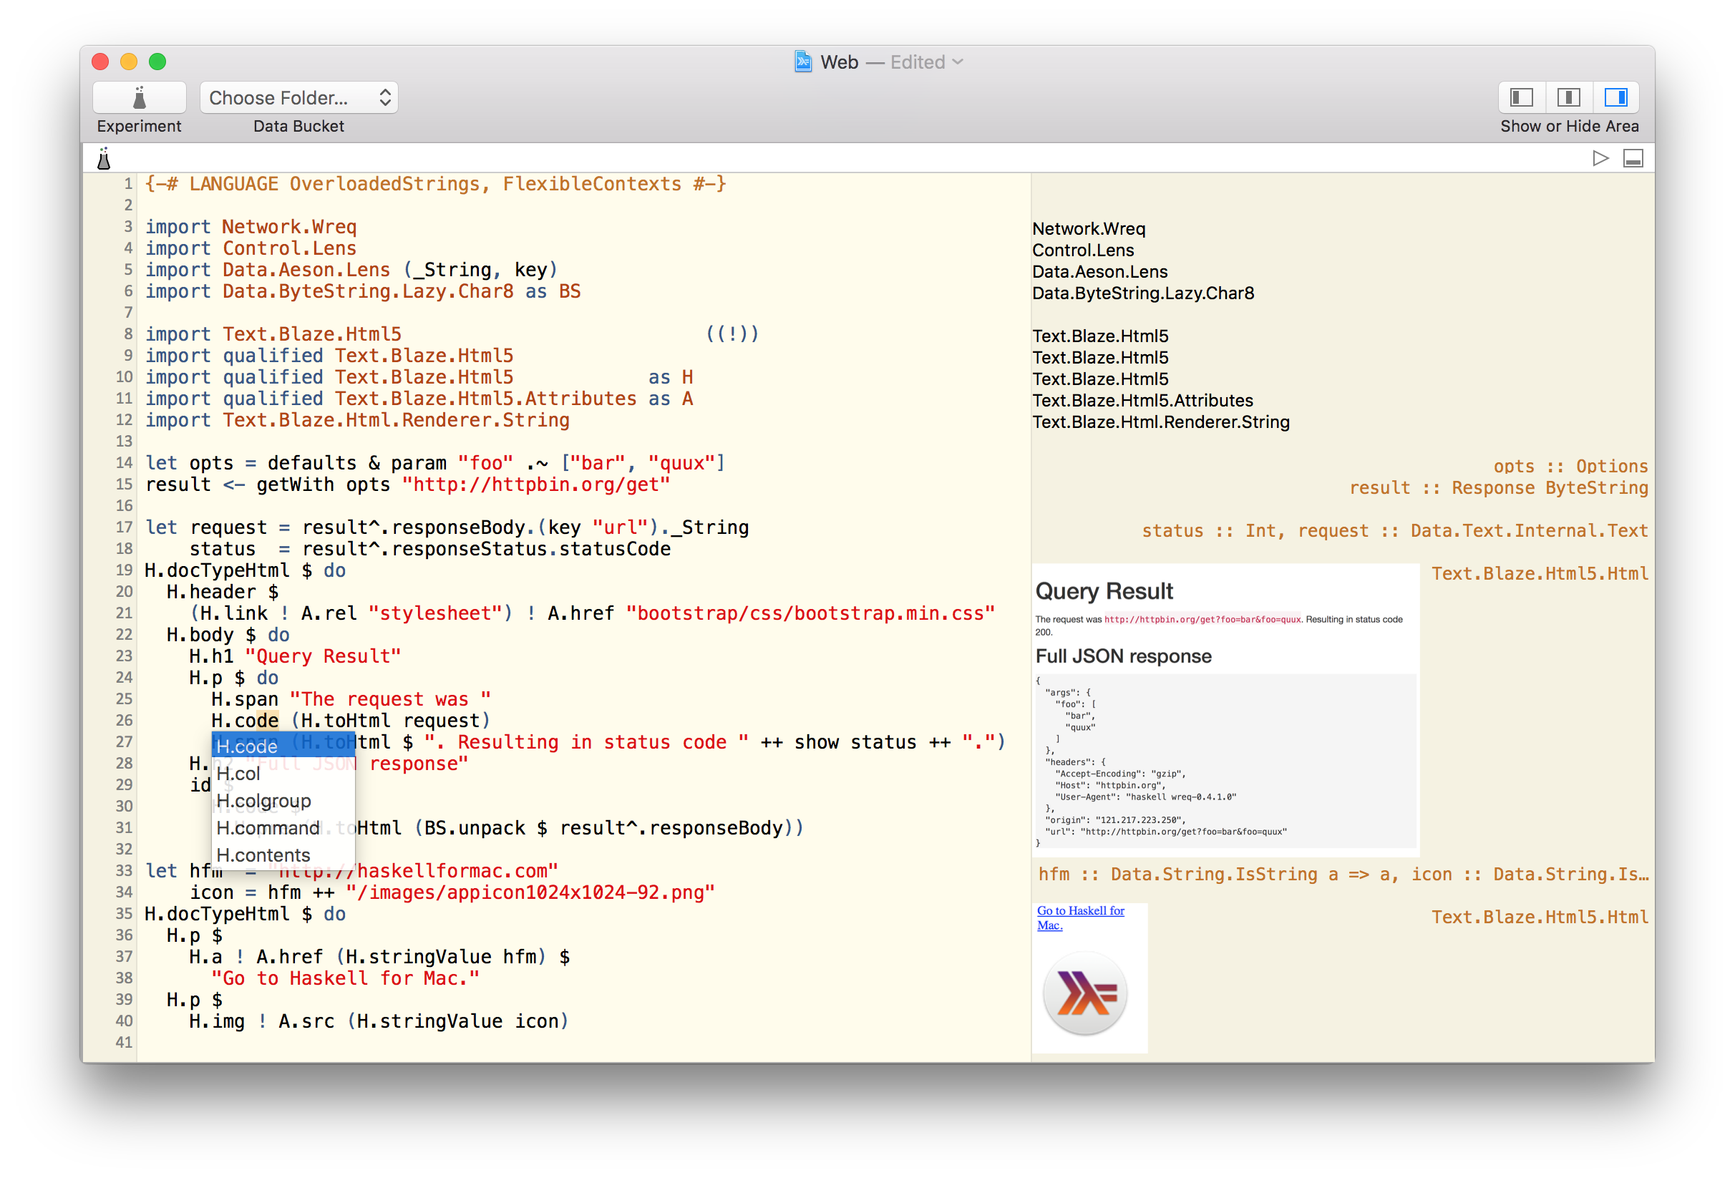Click 'H.toHtml request' in the code
This screenshot has height=1178, width=1735.
(389, 721)
